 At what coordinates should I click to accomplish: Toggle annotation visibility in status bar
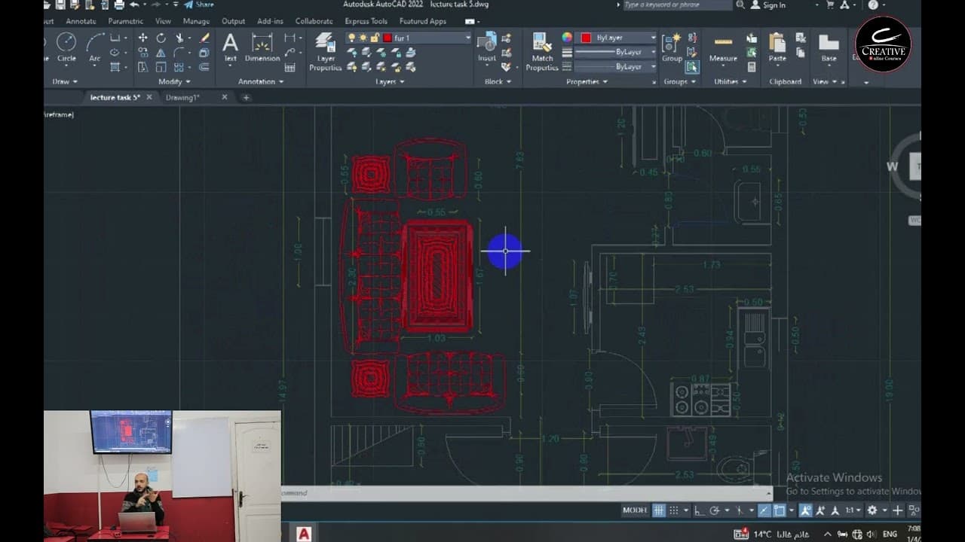click(805, 510)
